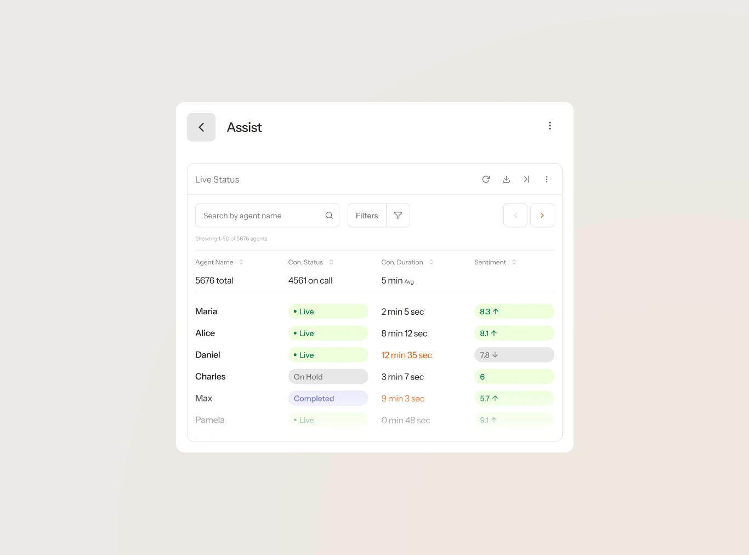Click the 9 min 3 sec duration
749x555 pixels.
[x=403, y=399]
